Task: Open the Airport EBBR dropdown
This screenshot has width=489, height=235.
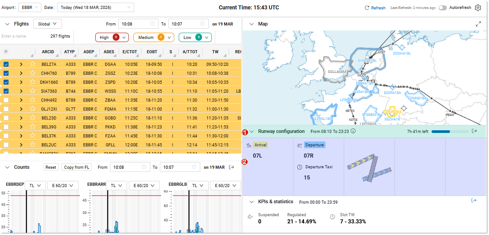Action: [x=30, y=7]
